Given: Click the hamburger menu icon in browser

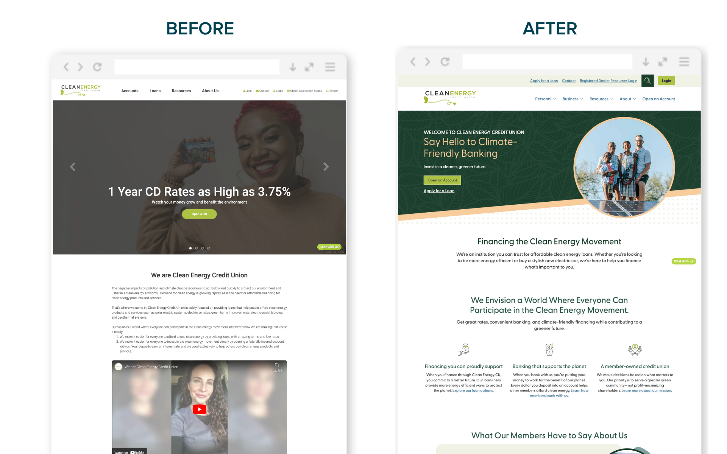Looking at the screenshot, I should pyautogui.click(x=330, y=67).
